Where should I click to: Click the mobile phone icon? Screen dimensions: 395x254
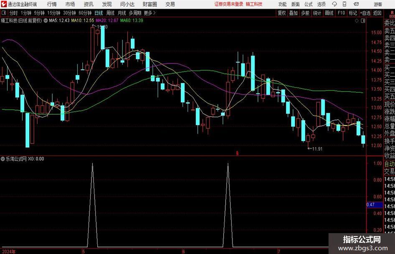coord(344,4)
